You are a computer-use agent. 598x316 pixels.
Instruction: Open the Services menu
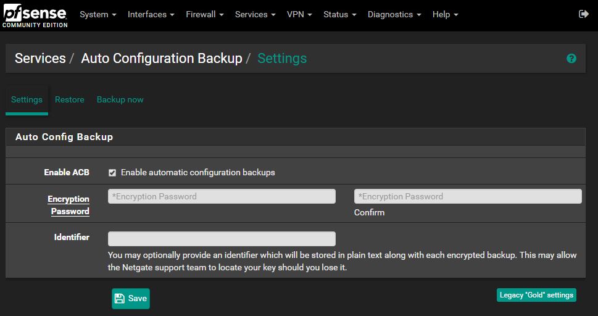(x=255, y=14)
